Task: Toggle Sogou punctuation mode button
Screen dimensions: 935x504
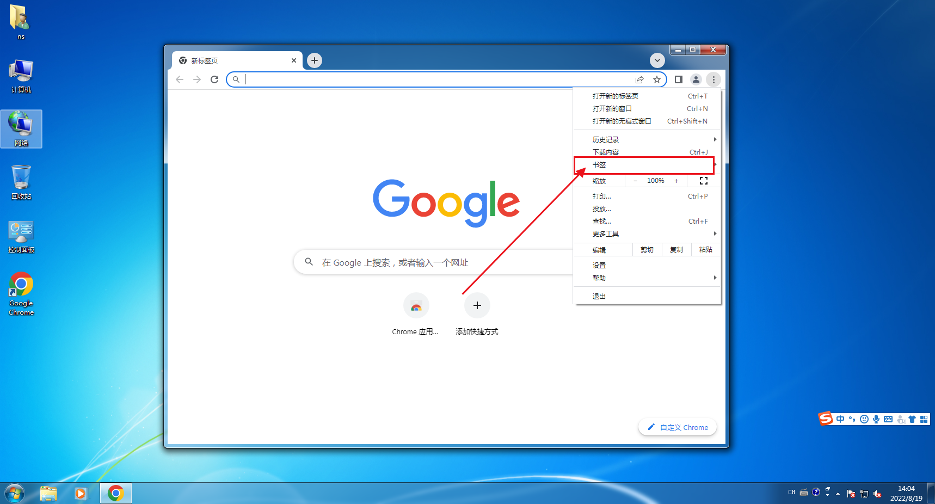Action: (x=852, y=419)
